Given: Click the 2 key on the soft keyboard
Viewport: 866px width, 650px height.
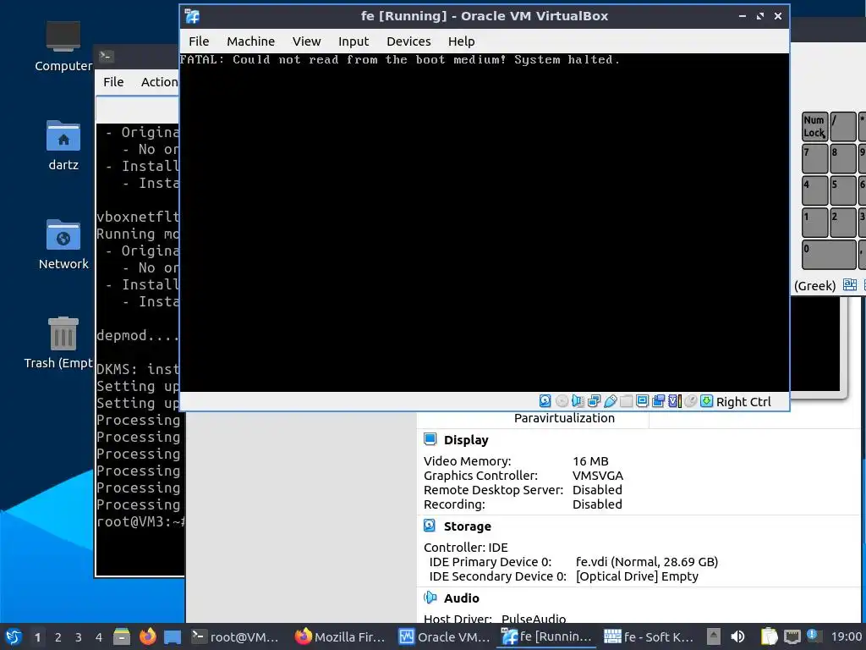Looking at the screenshot, I should click(x=843, y=223).
